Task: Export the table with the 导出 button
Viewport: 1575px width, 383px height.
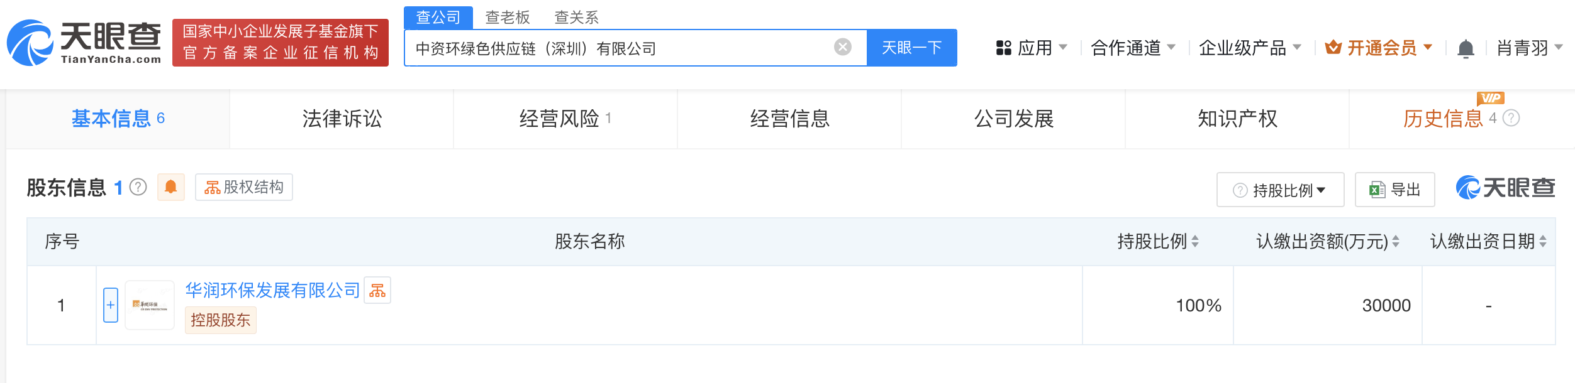Action: 1394,190
